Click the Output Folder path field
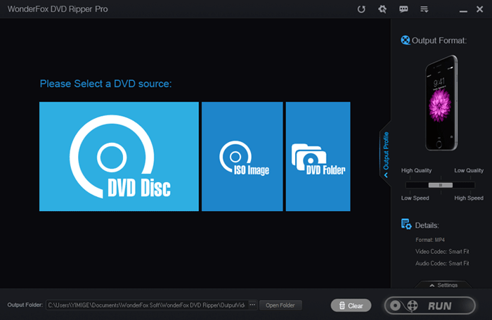 147,305
